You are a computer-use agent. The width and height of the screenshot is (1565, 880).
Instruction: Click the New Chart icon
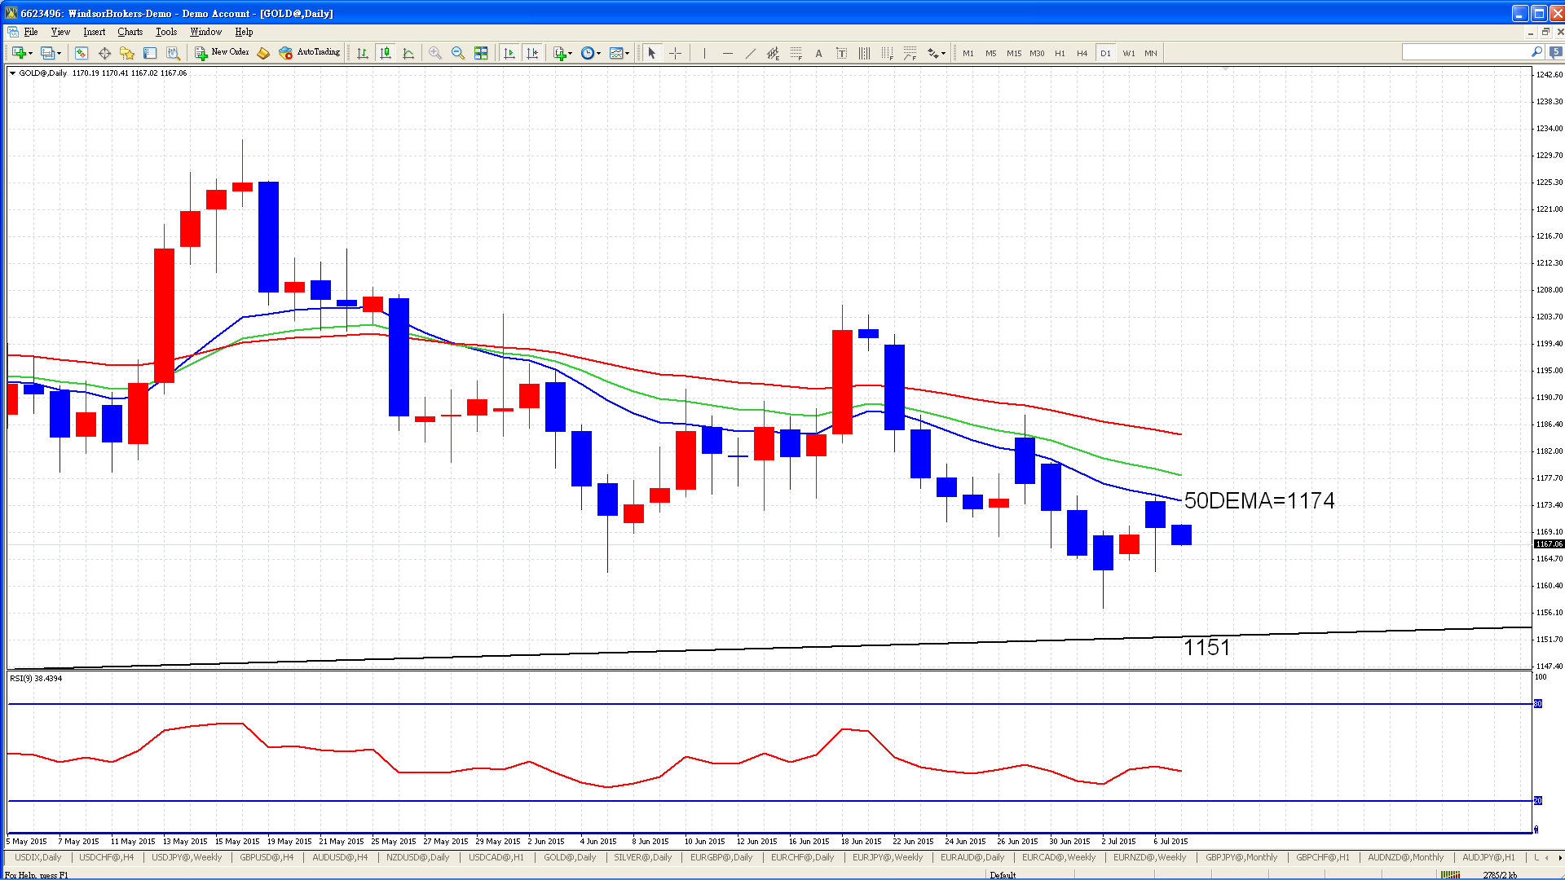(19, 53)
